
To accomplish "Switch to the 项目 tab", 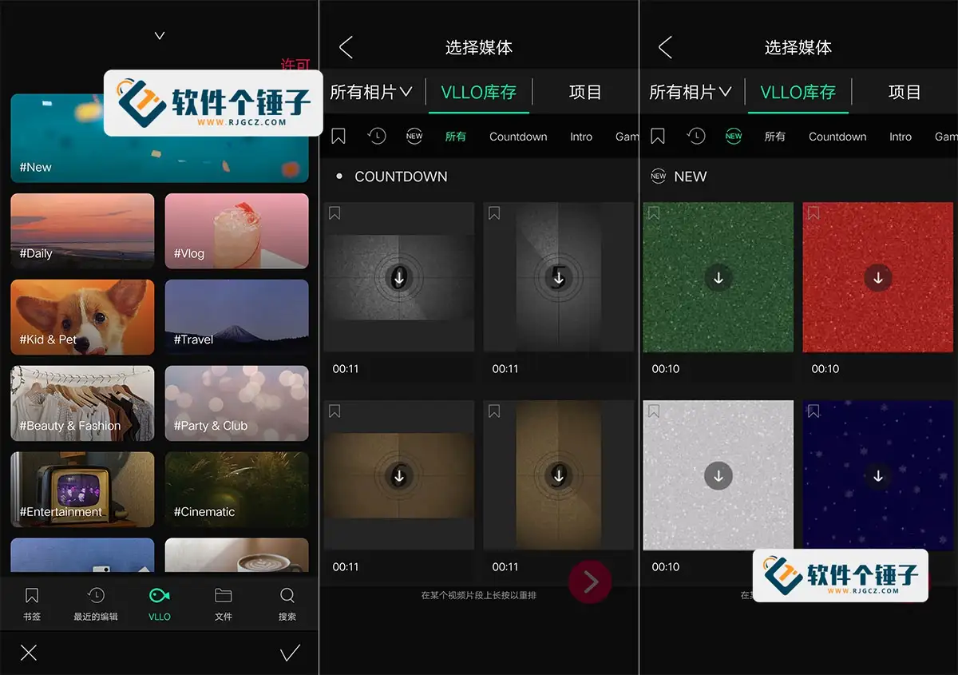I will (x=585, y=92).
